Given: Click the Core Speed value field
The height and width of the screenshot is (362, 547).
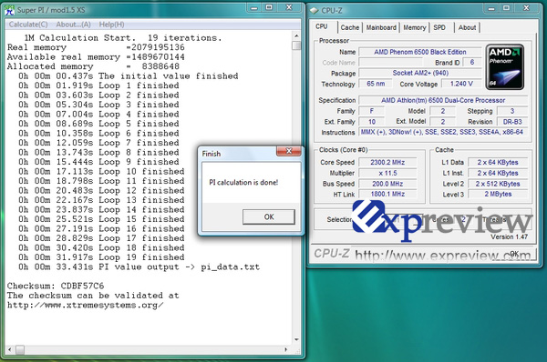Looking at the screenshot, I should tap(387, 162).
